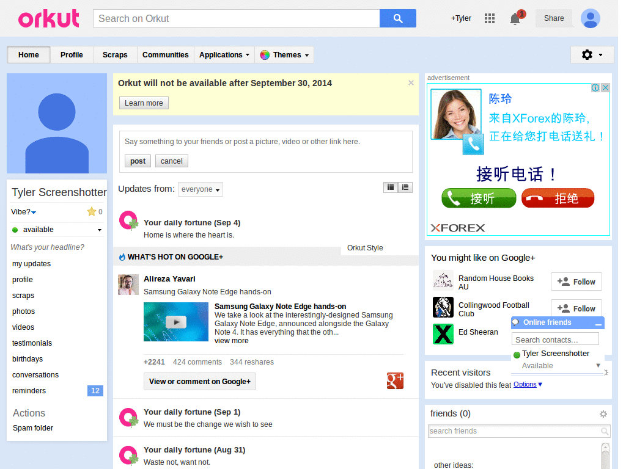Open the Scraps tab

point(116,56)
